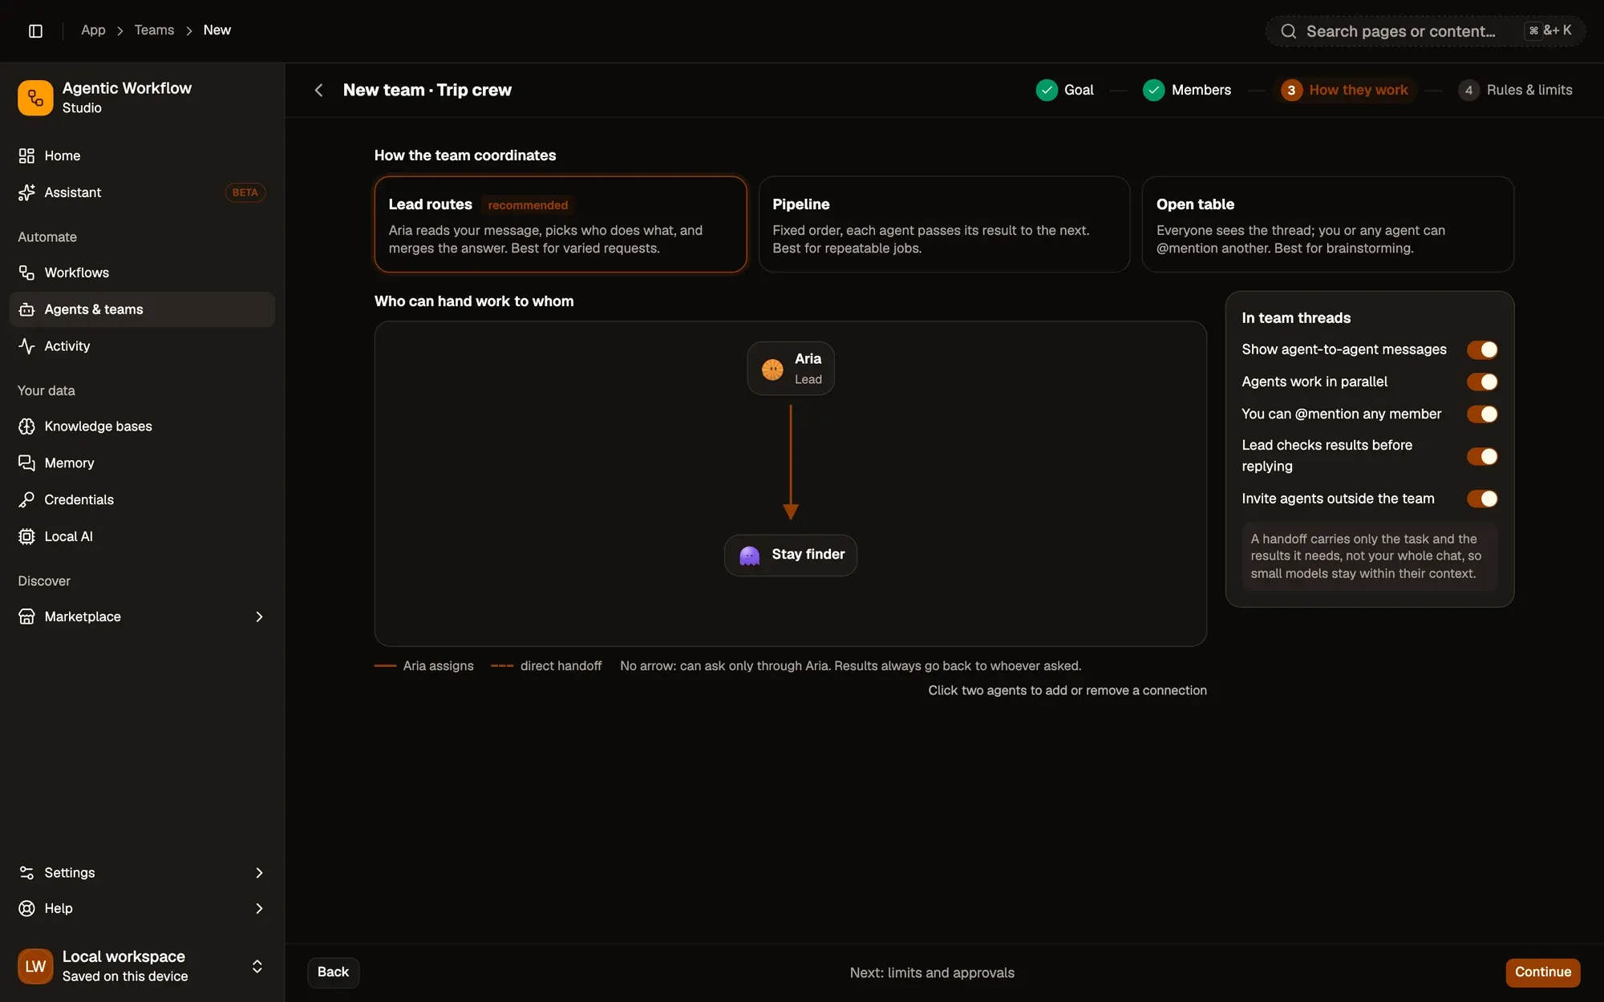Select the Lead routes coordination card
Screen dimensions: 1604x1002
click(561, 224)
